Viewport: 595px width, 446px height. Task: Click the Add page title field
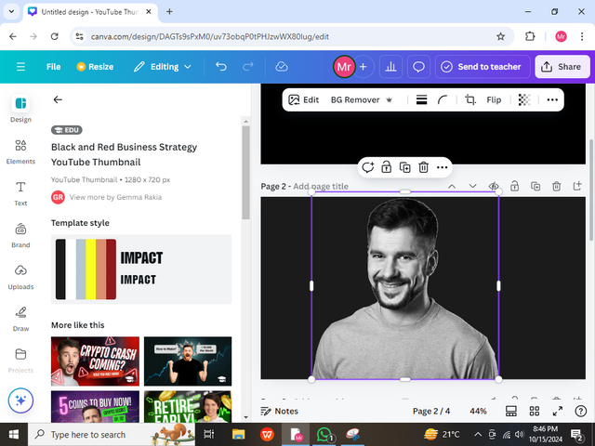coord(321,186)
